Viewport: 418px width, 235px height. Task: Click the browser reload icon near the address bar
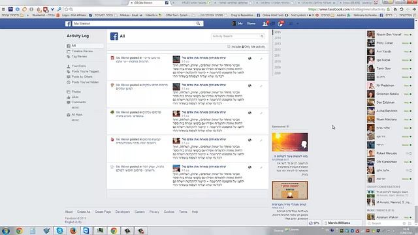[x=402, y=9]
